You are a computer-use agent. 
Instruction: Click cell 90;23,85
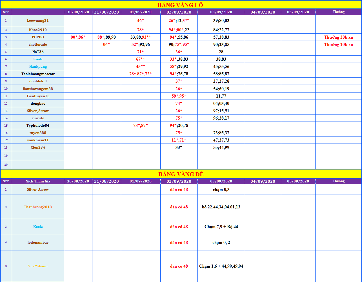pyautogui.click(x=221, y=45)
